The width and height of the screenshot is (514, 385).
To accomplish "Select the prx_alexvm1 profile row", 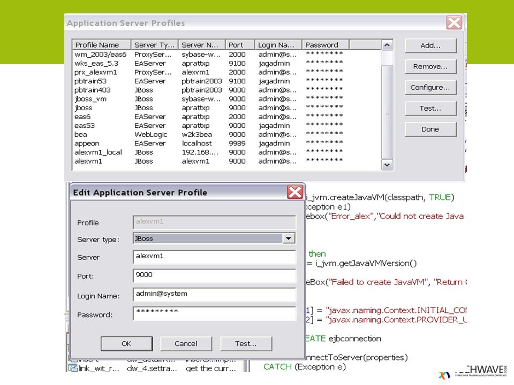I will point(227,72).
